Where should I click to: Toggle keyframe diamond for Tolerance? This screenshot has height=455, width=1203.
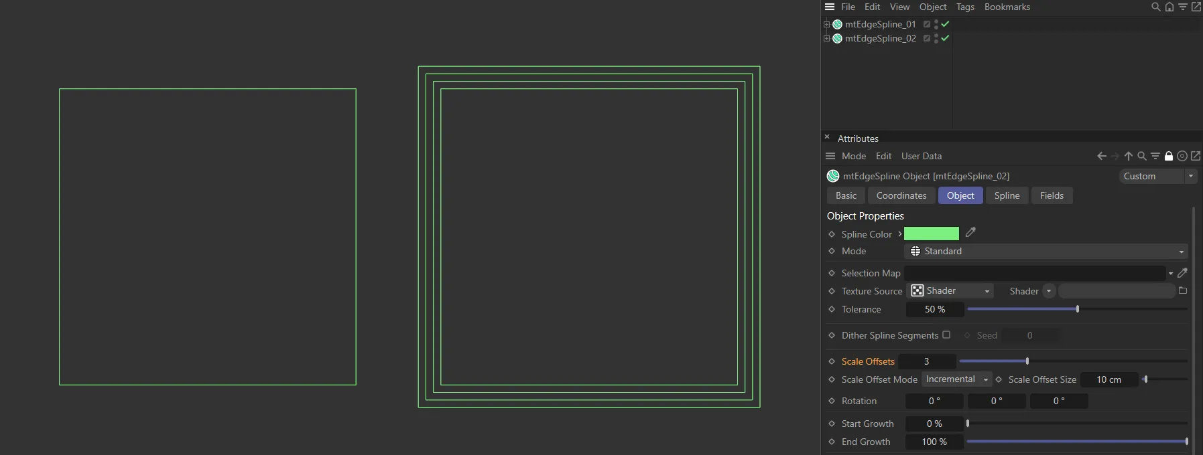coord(832,309)
